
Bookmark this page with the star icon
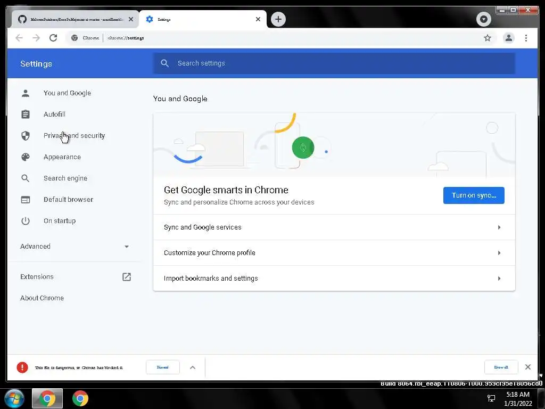pyautogui.click(x=488, y=38)
